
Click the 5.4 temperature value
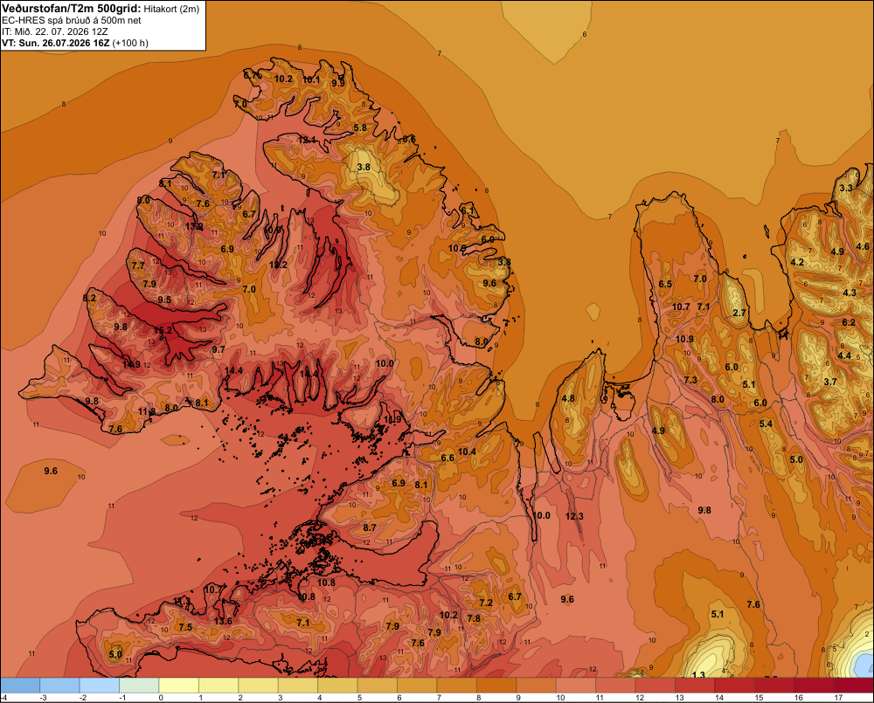coord(766,424)
